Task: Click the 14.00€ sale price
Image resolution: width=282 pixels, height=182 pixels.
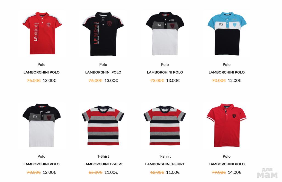Action: (235, 172)
